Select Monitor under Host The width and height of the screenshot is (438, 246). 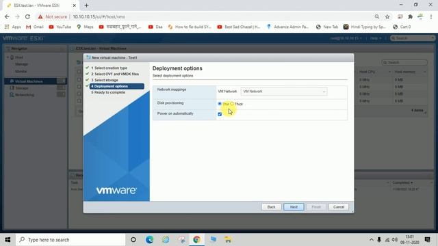pos(21,71)
